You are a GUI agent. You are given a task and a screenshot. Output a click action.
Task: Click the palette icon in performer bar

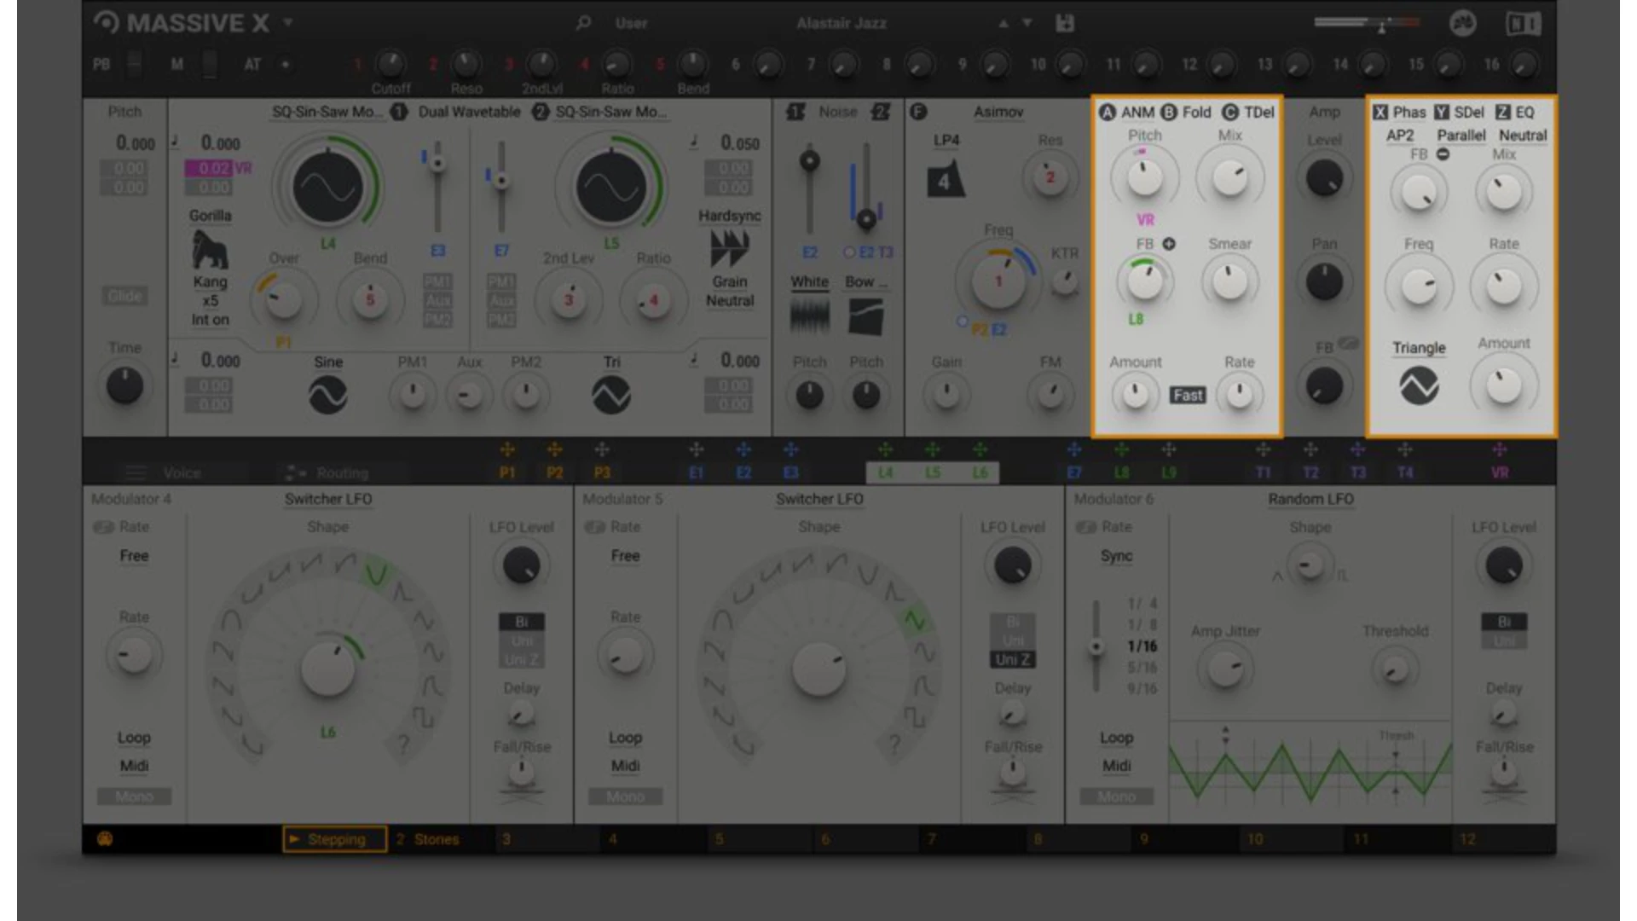105,838
